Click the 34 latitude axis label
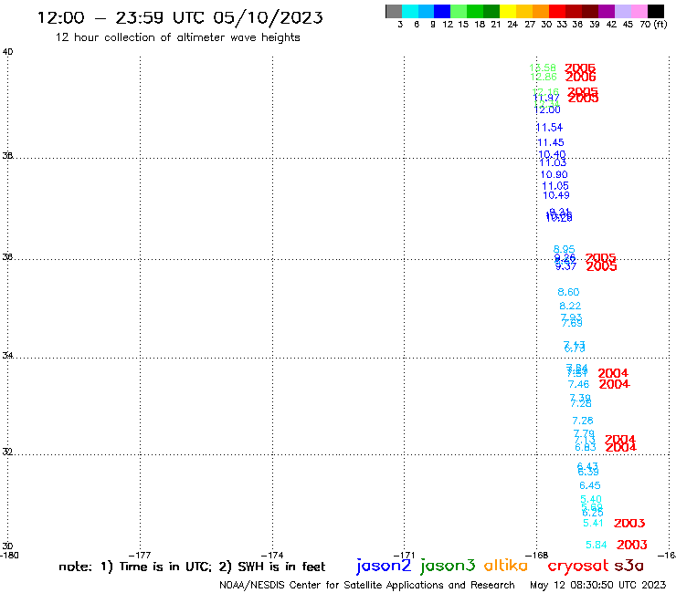The width and height of the screenshot is (676, 593). coord(7,355)
